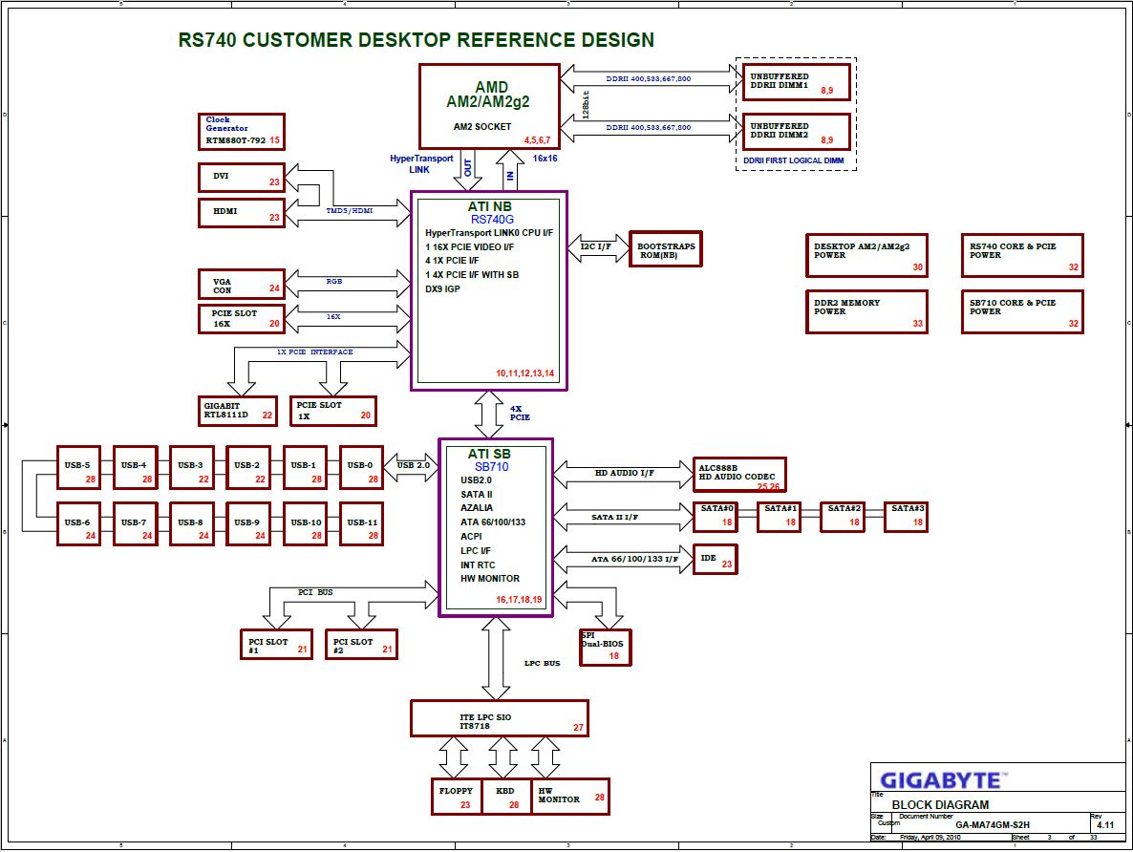
Task: Click the RGB bus label
Action: click(333, 281)
